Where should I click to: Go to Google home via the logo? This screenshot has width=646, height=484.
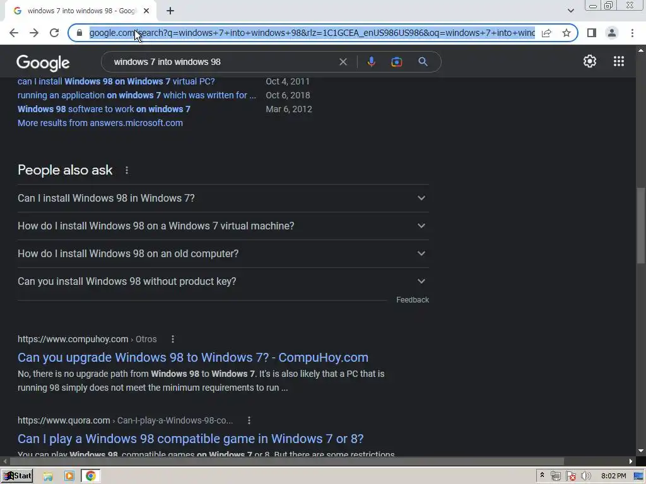tap(44, 62)
